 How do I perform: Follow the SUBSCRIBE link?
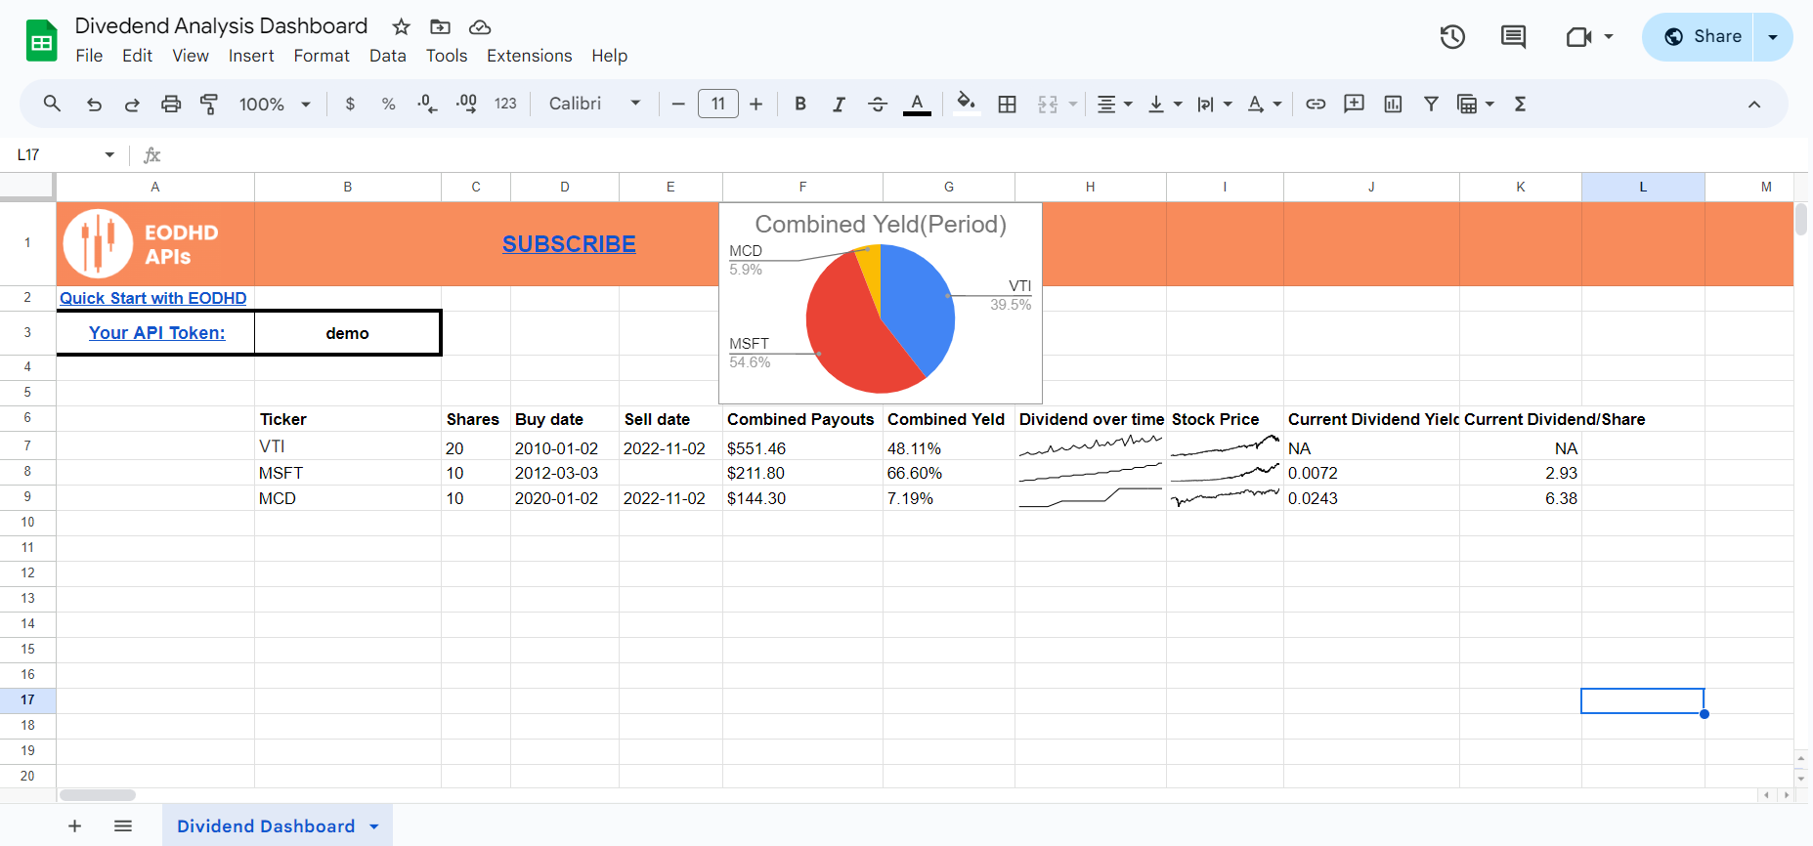click(x=569, y=244)
